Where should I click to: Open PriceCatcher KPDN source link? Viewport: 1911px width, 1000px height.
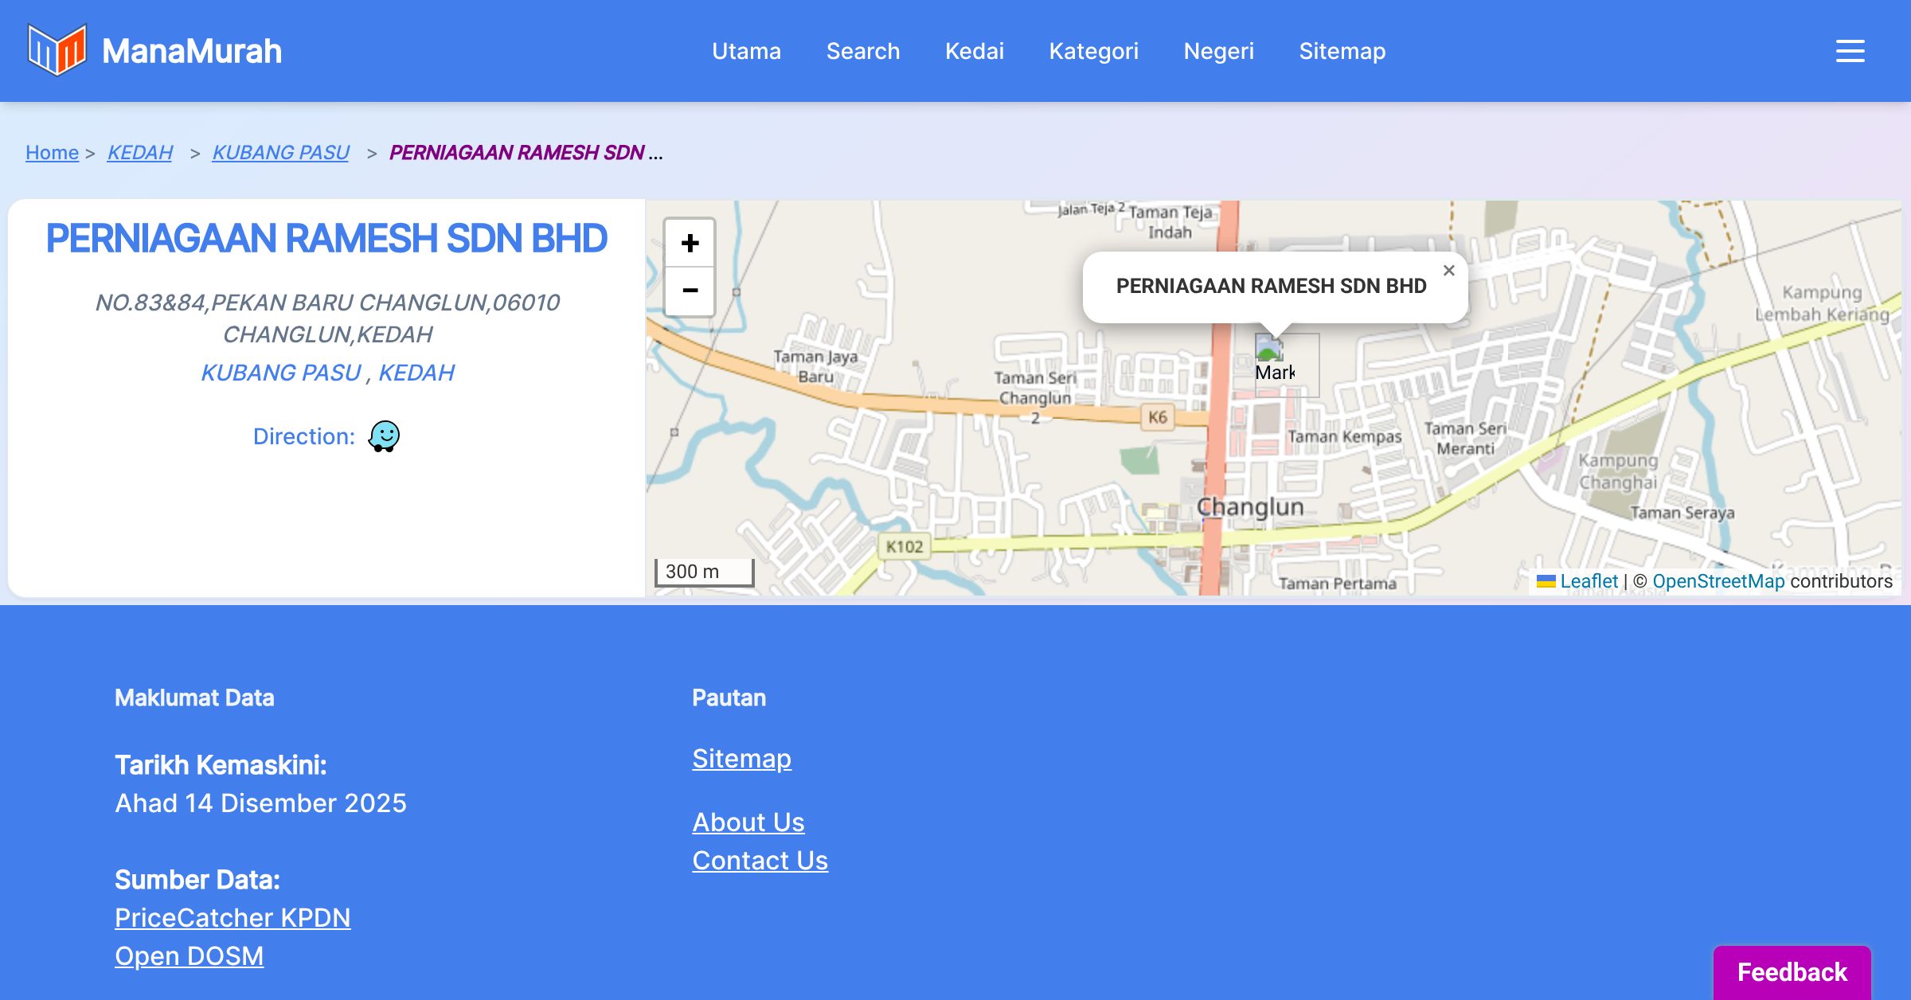click(233, 918)
